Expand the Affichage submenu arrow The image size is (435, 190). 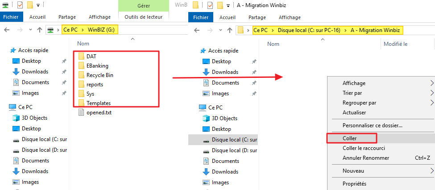tap(431, 83)
